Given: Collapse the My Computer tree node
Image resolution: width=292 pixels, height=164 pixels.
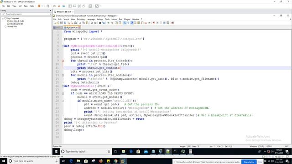Looking at the screenshot, I should click(3, 18).
